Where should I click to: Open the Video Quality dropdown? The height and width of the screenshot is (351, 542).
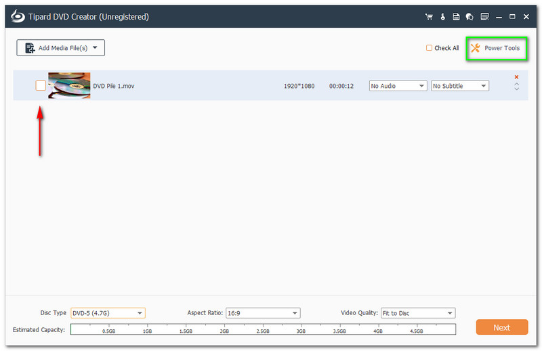(418, 313)
